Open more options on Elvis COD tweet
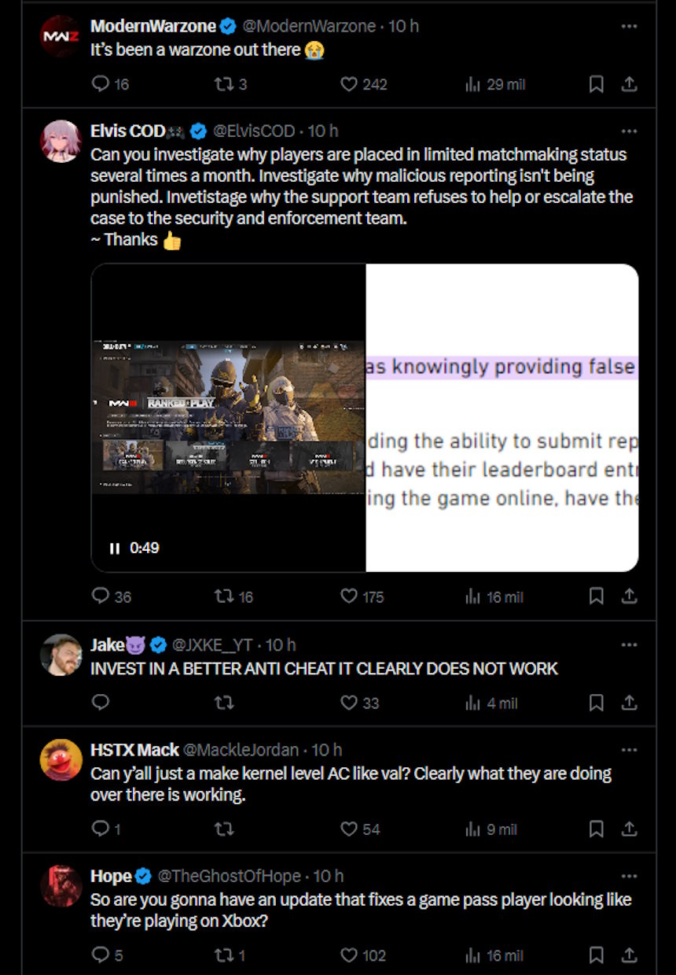This screenshot has height=975, width=676. click(x=629, y=131)
